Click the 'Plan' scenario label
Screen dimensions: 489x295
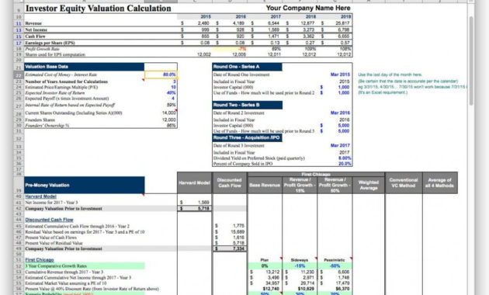click(x=265, y=260)
